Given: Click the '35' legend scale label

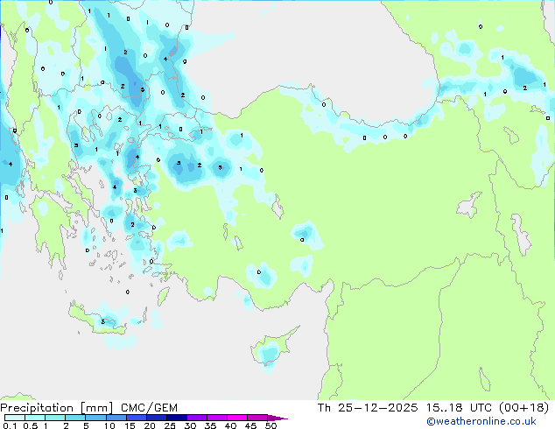Looking at the screenshot, I should point(210,425).
